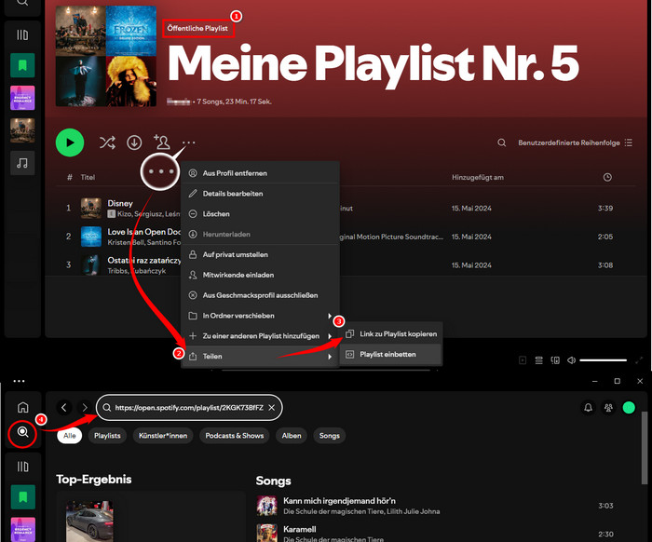Open the connect-to-device icon
Viewport: 652px width, 542px height.
point(555,360)
